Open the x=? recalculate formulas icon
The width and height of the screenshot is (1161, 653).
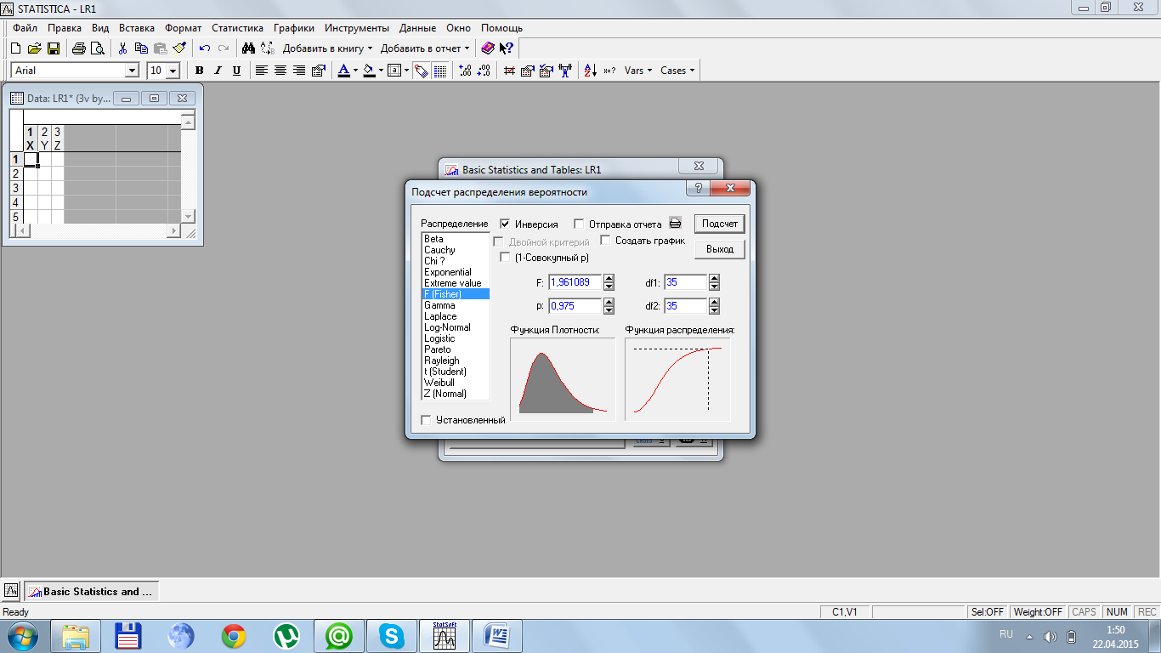tap(609, 71)
